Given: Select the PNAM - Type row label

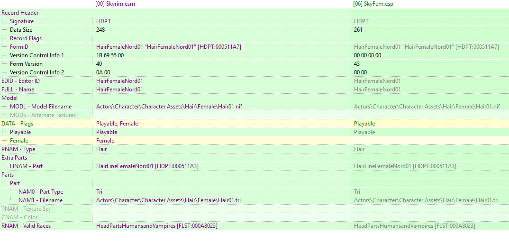Looking at the screenshot, I should [18, 149].
